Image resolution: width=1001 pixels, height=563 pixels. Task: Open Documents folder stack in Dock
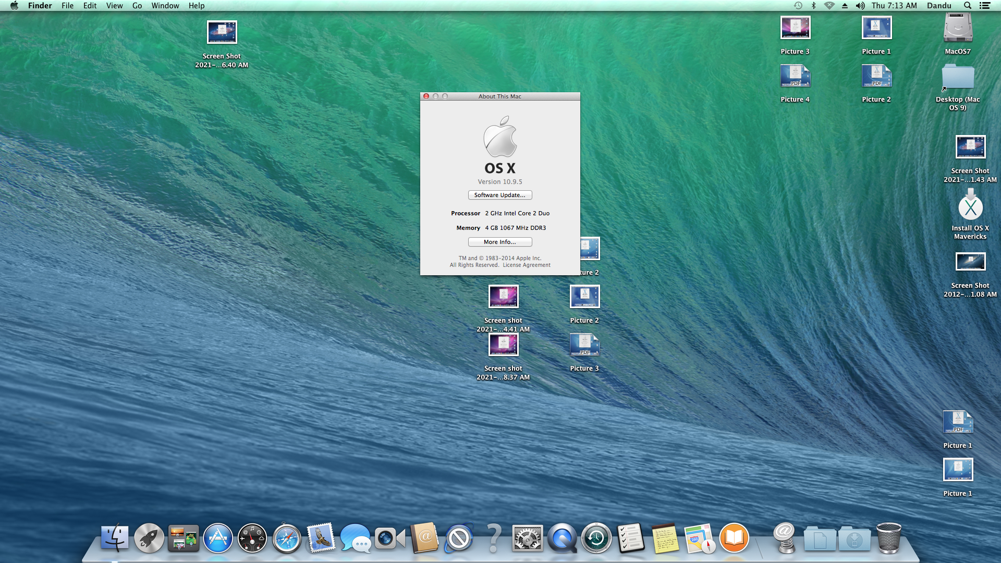coord(820,538)
